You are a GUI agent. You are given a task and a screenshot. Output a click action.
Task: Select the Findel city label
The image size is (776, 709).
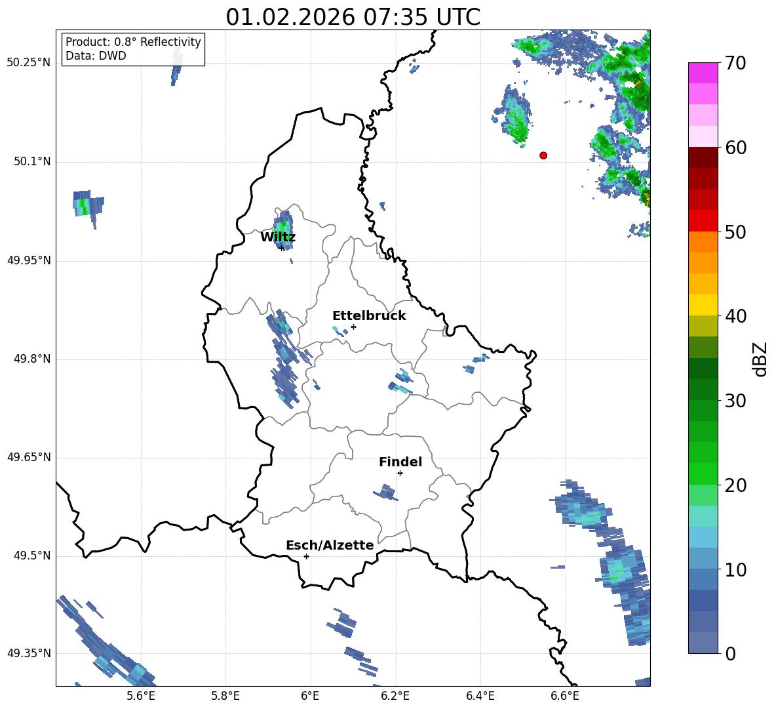[x=400, y=462]
